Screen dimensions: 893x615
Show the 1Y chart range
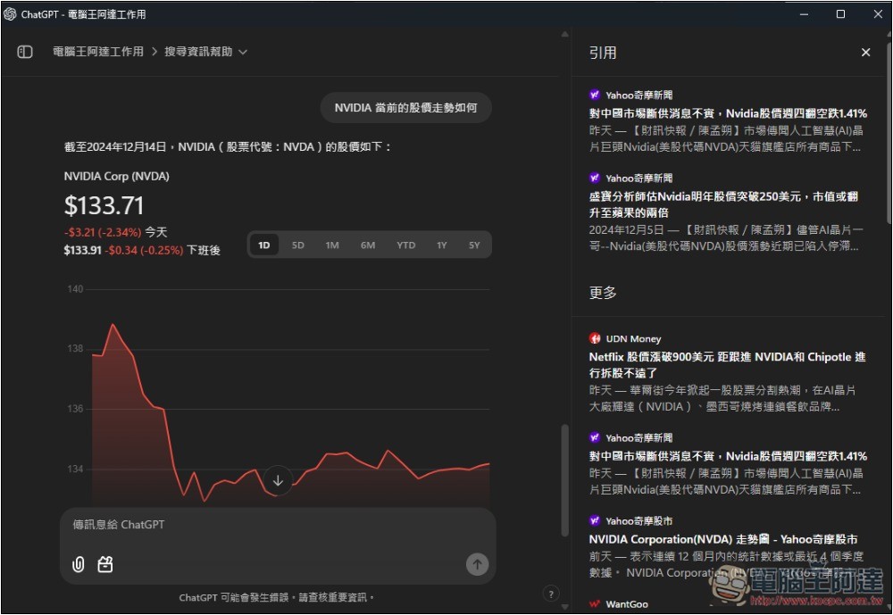click(x=442, y=245)
